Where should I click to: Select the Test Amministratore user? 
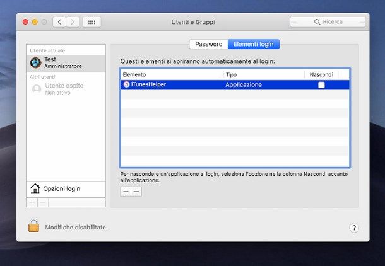tap(66, 63)
